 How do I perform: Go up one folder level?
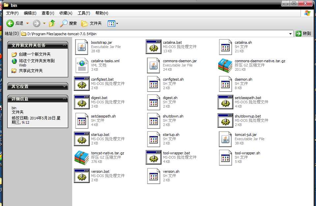tap(52, 23)
